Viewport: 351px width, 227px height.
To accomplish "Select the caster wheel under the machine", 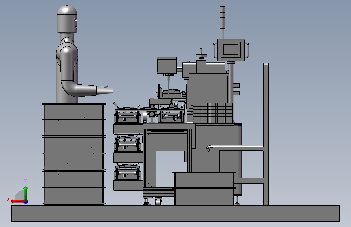I will pyautogui.click(x=158, y=201).
